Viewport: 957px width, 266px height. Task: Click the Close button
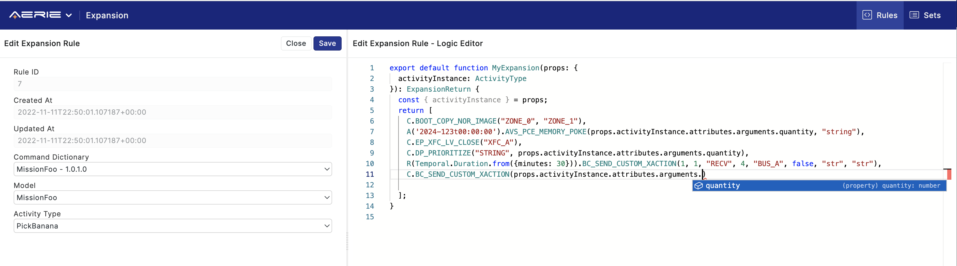point(296,43)
